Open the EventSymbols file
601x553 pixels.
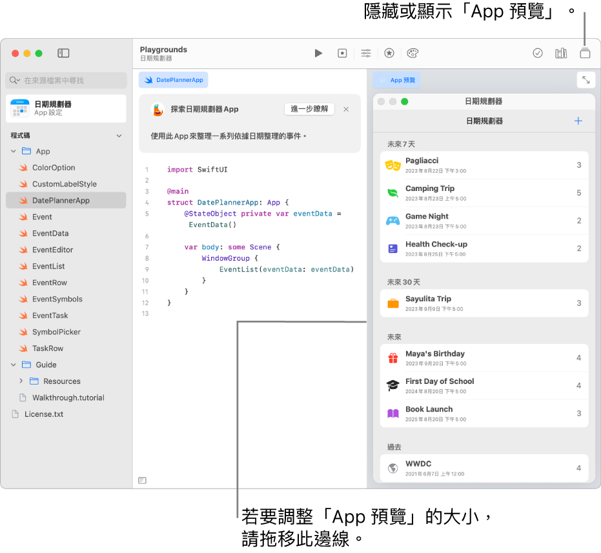click(x=66, y=299)
